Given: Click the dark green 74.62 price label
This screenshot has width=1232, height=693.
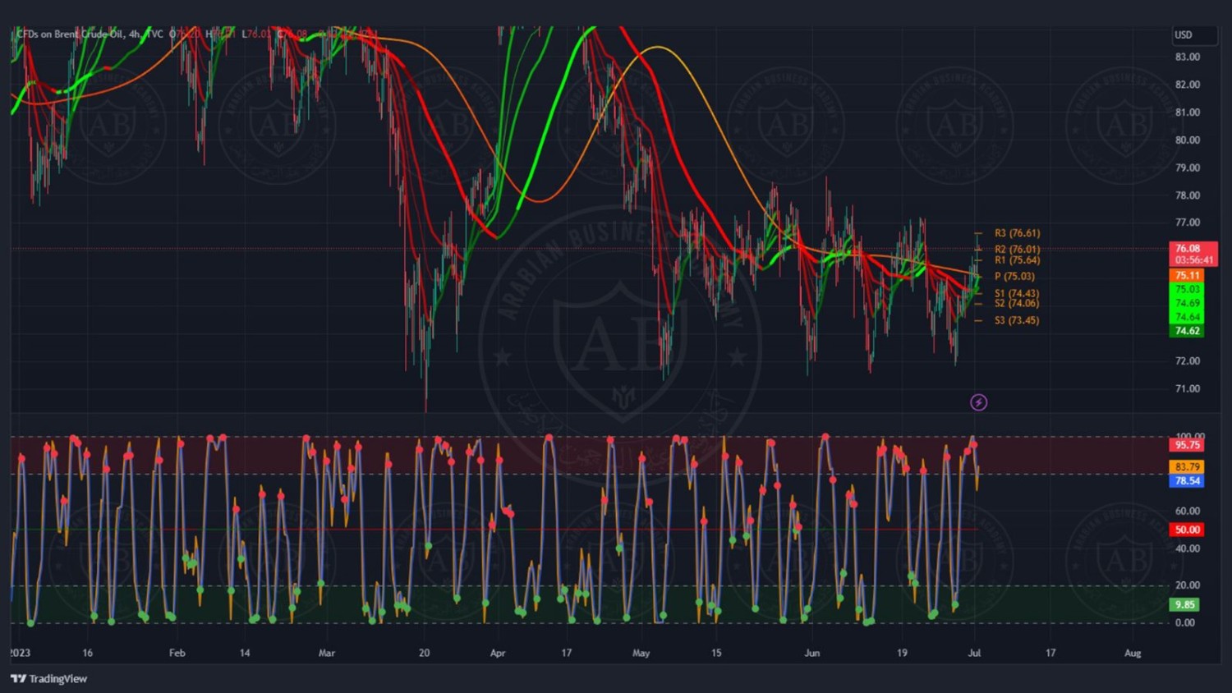Looking at the screenshot, I should pyautogui.click(x=1187, y=331).
